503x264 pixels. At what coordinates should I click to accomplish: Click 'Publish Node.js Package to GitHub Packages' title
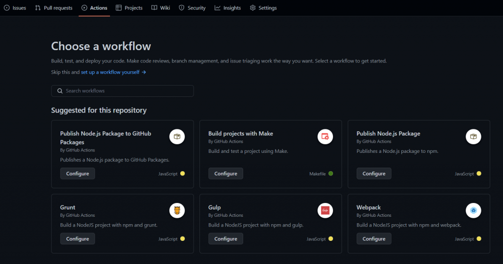[106, 138]
